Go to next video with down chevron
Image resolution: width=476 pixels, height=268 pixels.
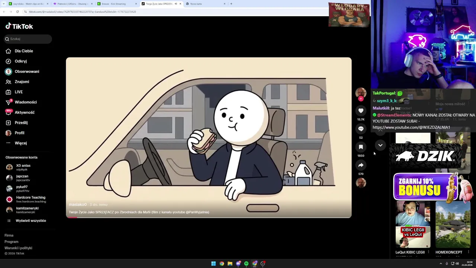tap(380, 145)
